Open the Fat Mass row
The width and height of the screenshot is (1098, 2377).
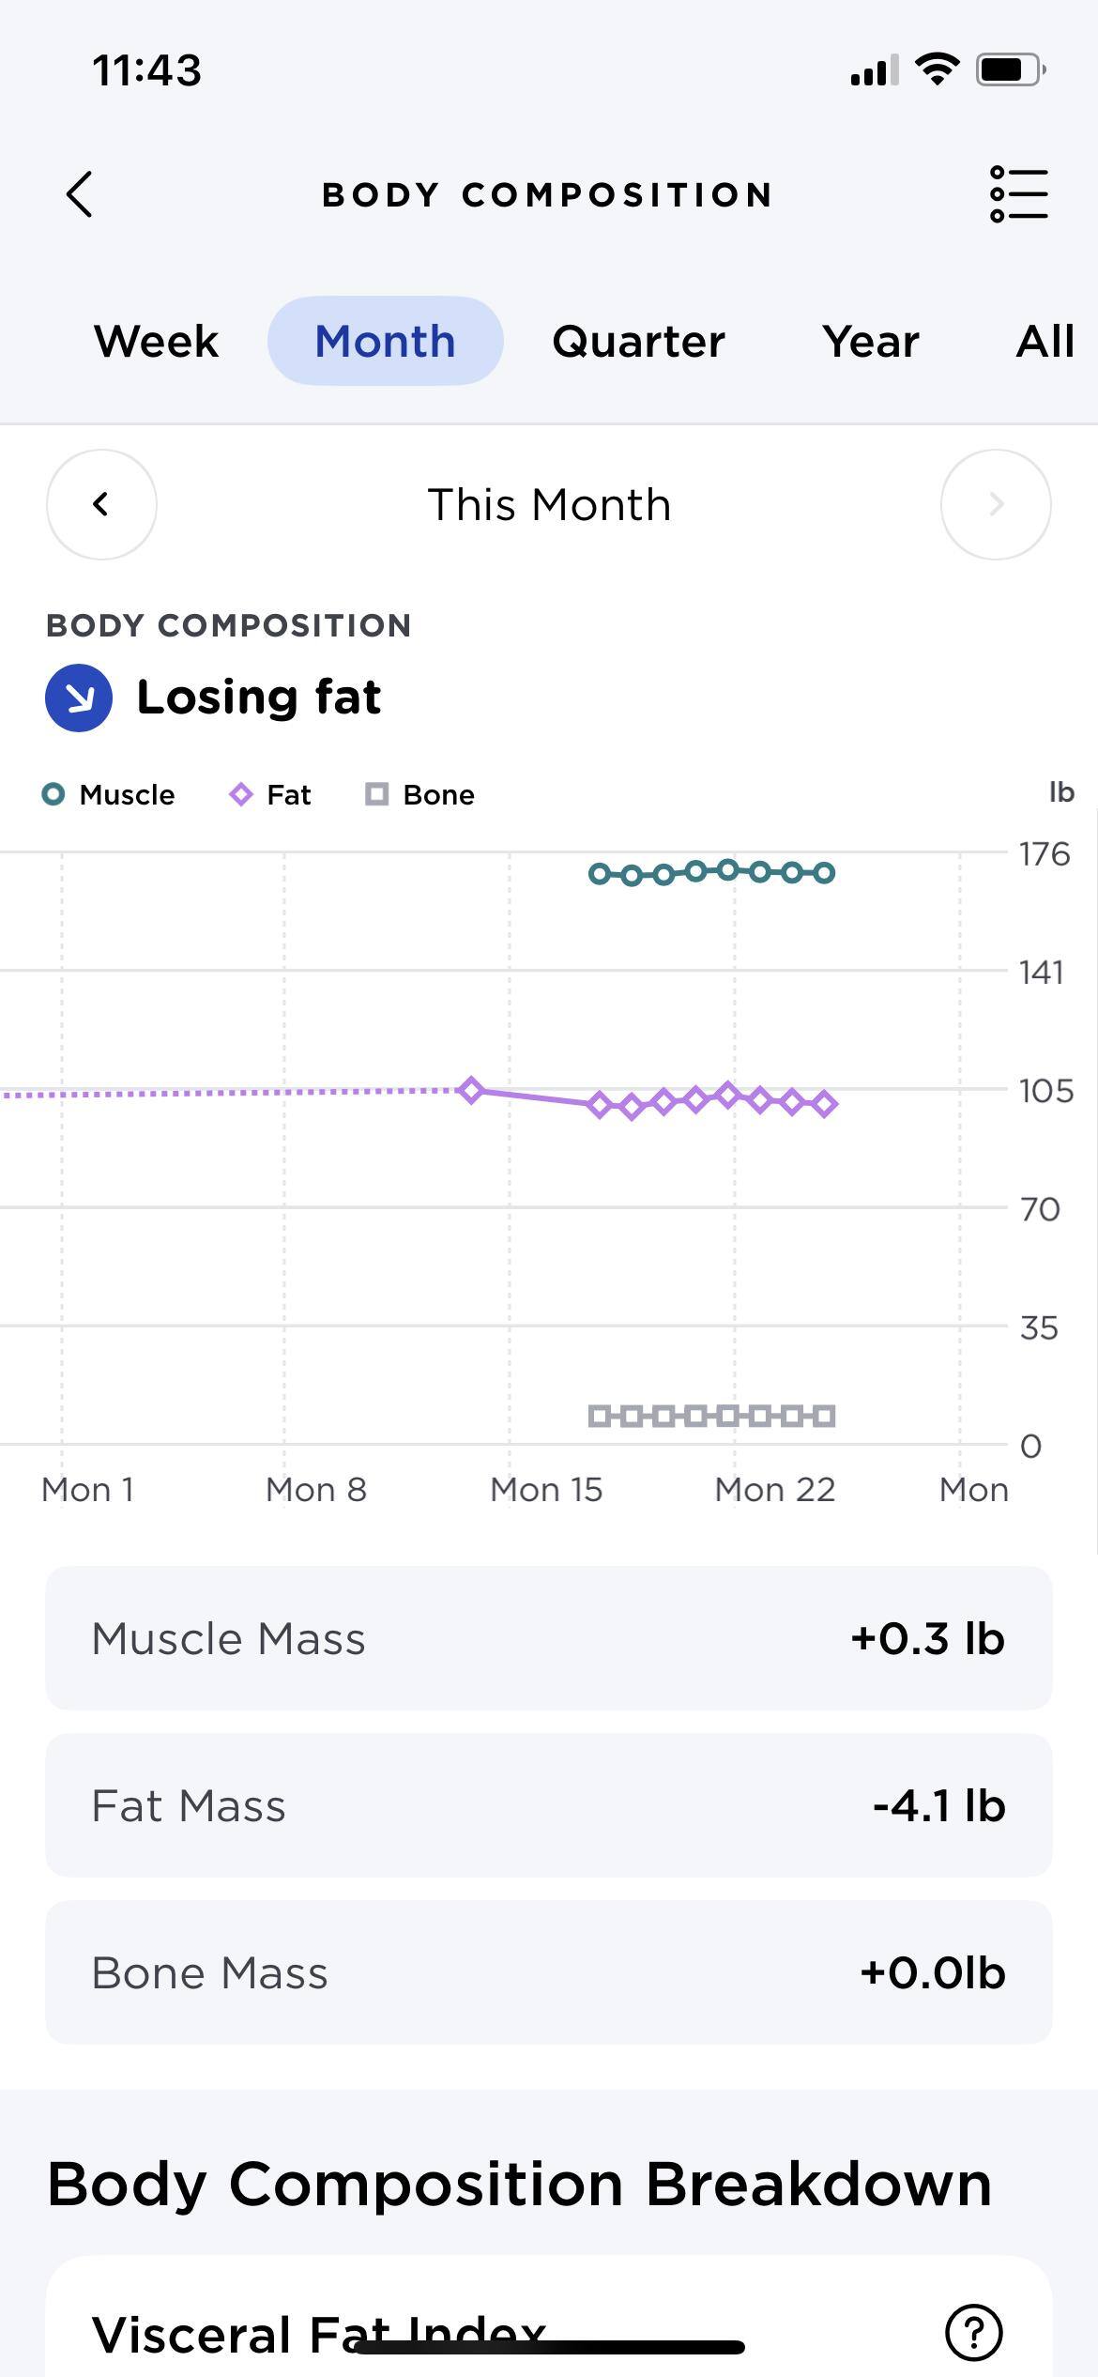pos(548,1805)
